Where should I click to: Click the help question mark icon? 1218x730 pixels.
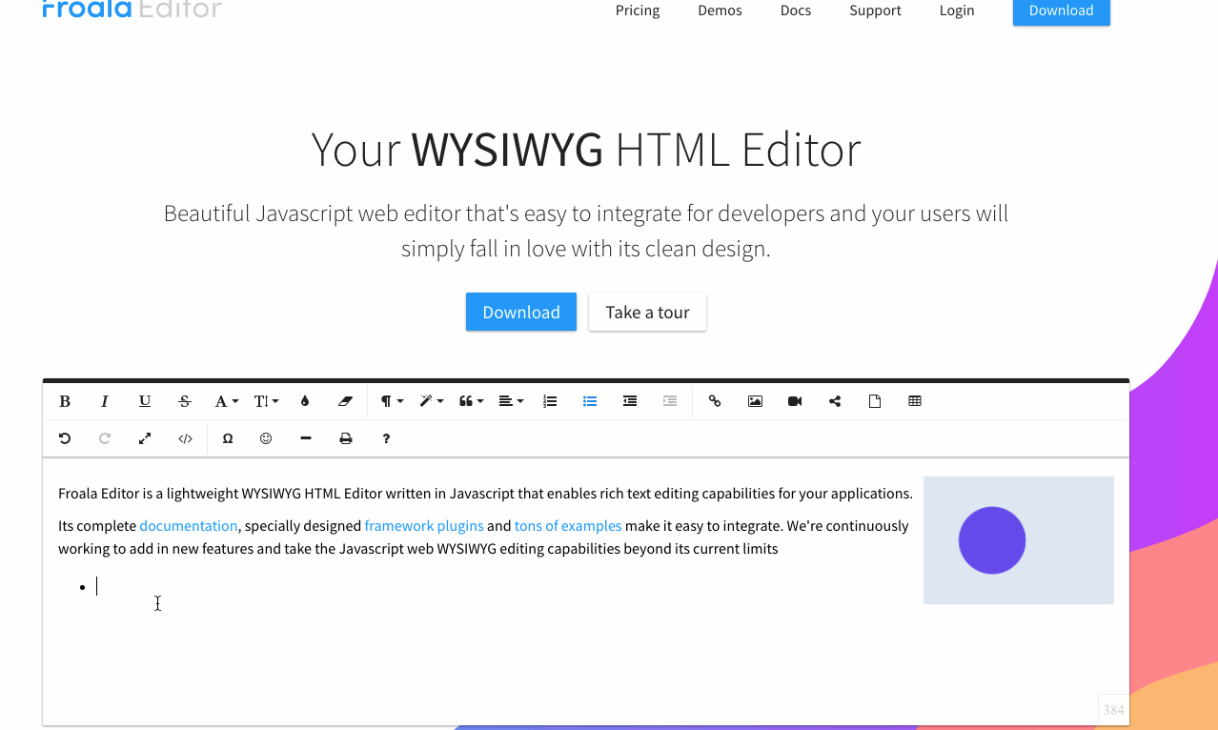pos(386,438)
